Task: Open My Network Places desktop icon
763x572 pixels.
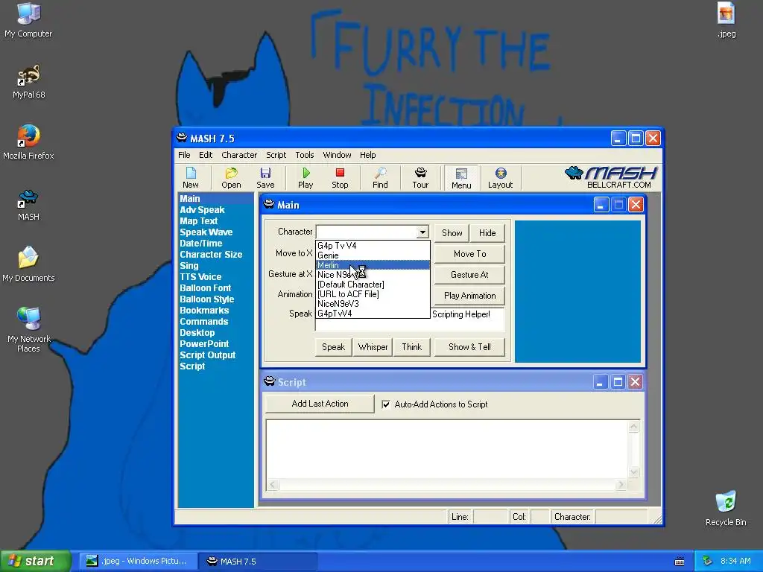Action: 28,330
